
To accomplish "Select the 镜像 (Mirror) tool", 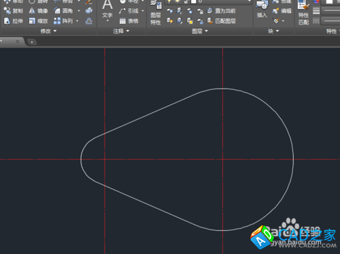I will [38, 11].
